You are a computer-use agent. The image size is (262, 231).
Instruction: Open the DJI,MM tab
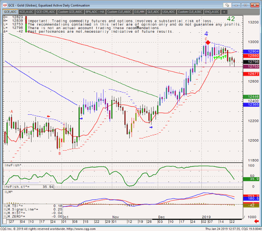pyautogui.click(x=139, y=12)
